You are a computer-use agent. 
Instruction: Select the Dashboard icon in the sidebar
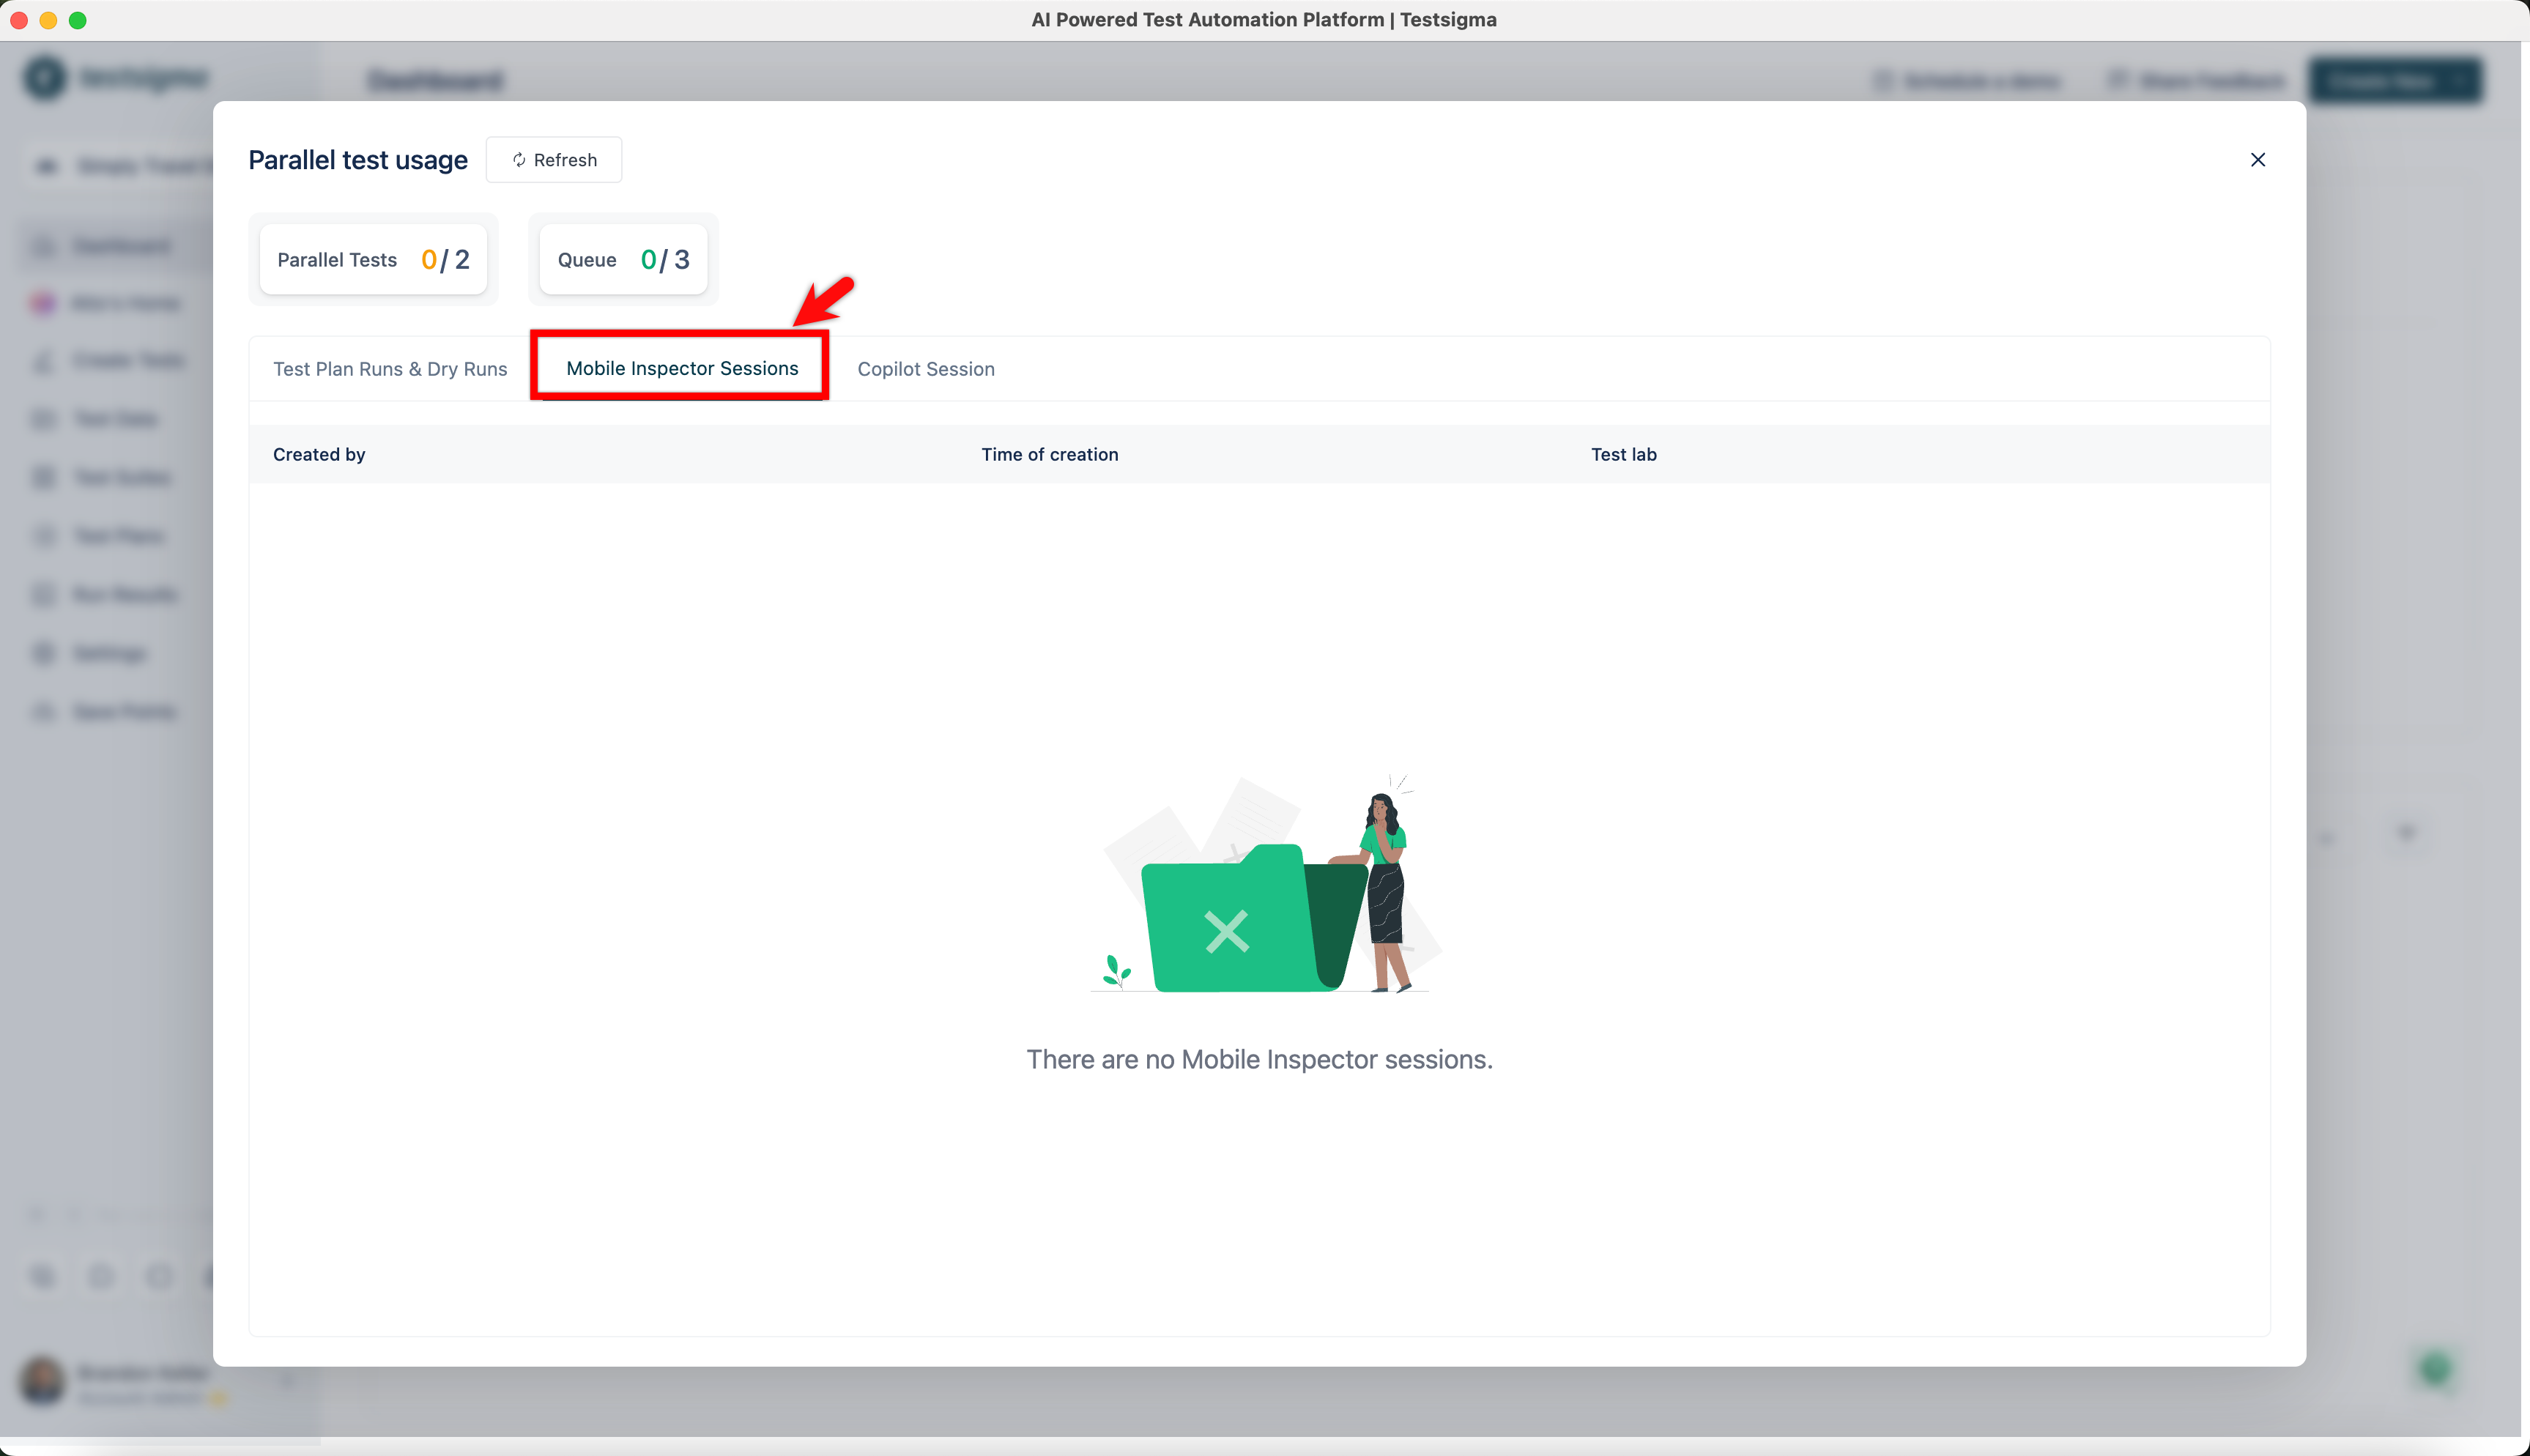44,245
